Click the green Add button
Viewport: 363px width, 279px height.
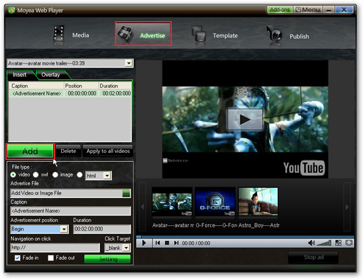30,151
